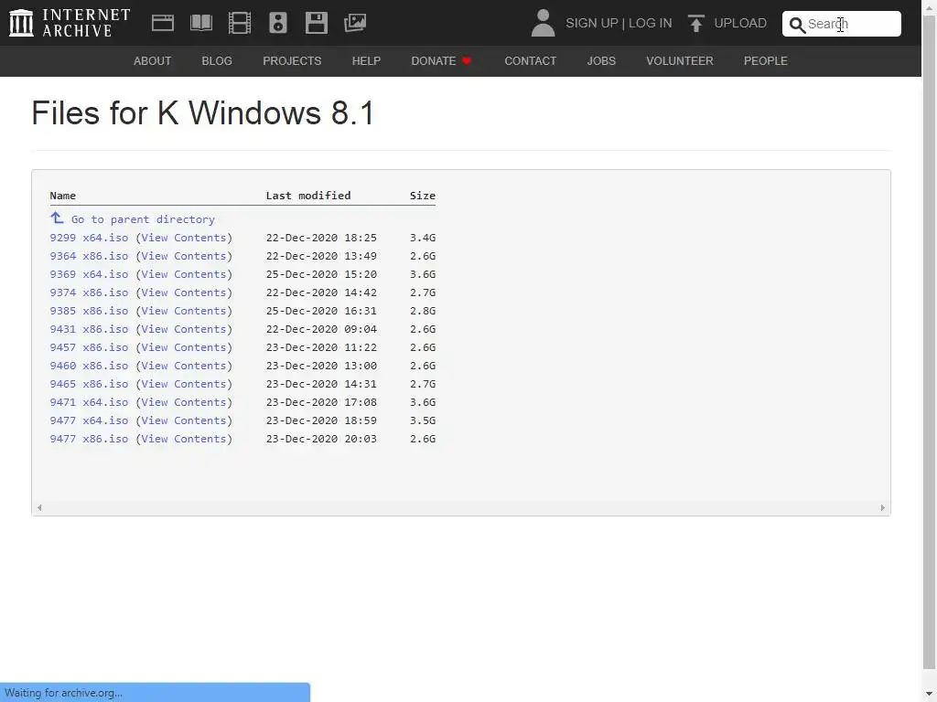This screenshot has height=702, width=937.
Task: Open the Images icon
Action: [355, 23]
